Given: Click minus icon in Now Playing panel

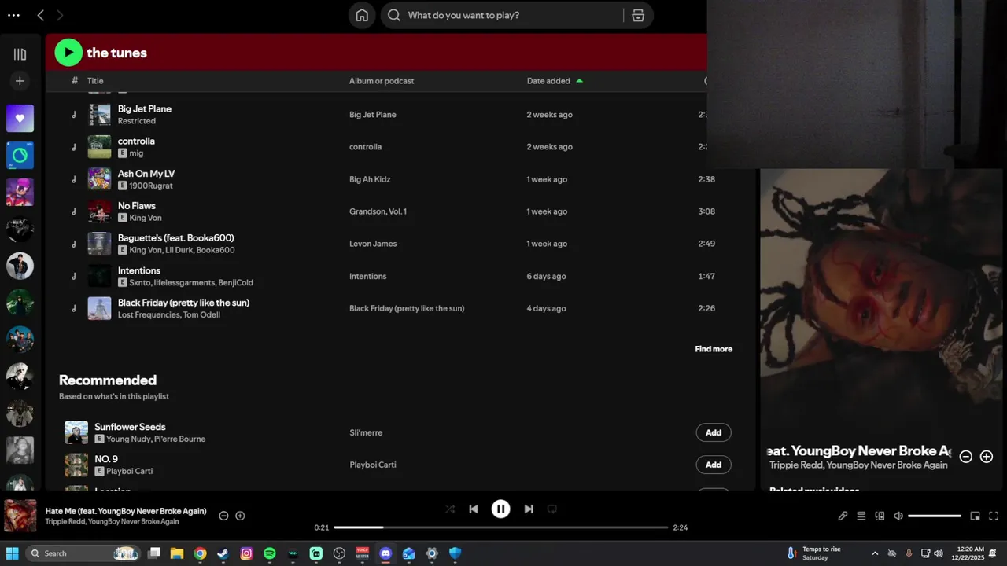Looking at the screenshot, I should 966,457.
